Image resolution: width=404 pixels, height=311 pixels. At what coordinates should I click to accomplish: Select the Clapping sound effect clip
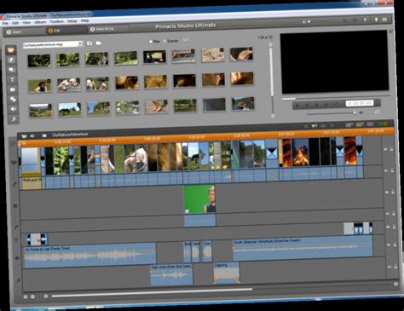click(x=227, y=273)
